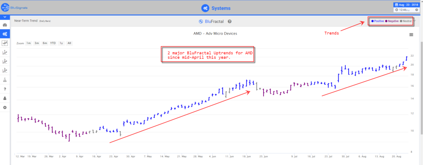Select the Systems gears icon in sidebar
Screen dimensions: 423x165
point(5,34)
